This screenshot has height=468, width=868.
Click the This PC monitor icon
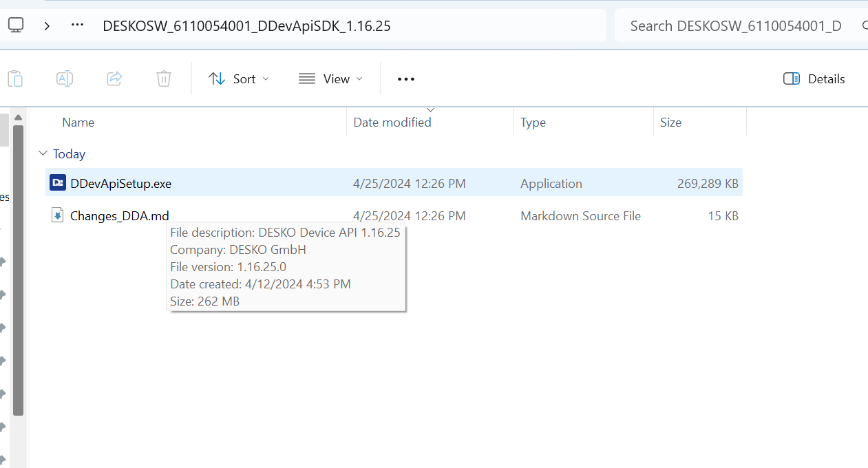click(x=16, y=25)
